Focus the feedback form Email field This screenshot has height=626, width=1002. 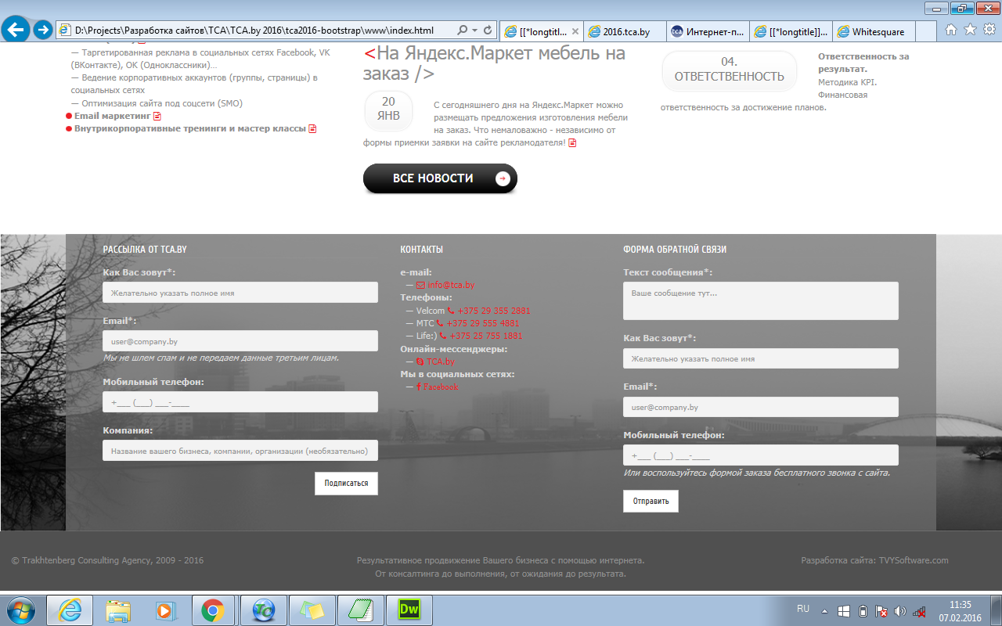[x=761, y=407]
